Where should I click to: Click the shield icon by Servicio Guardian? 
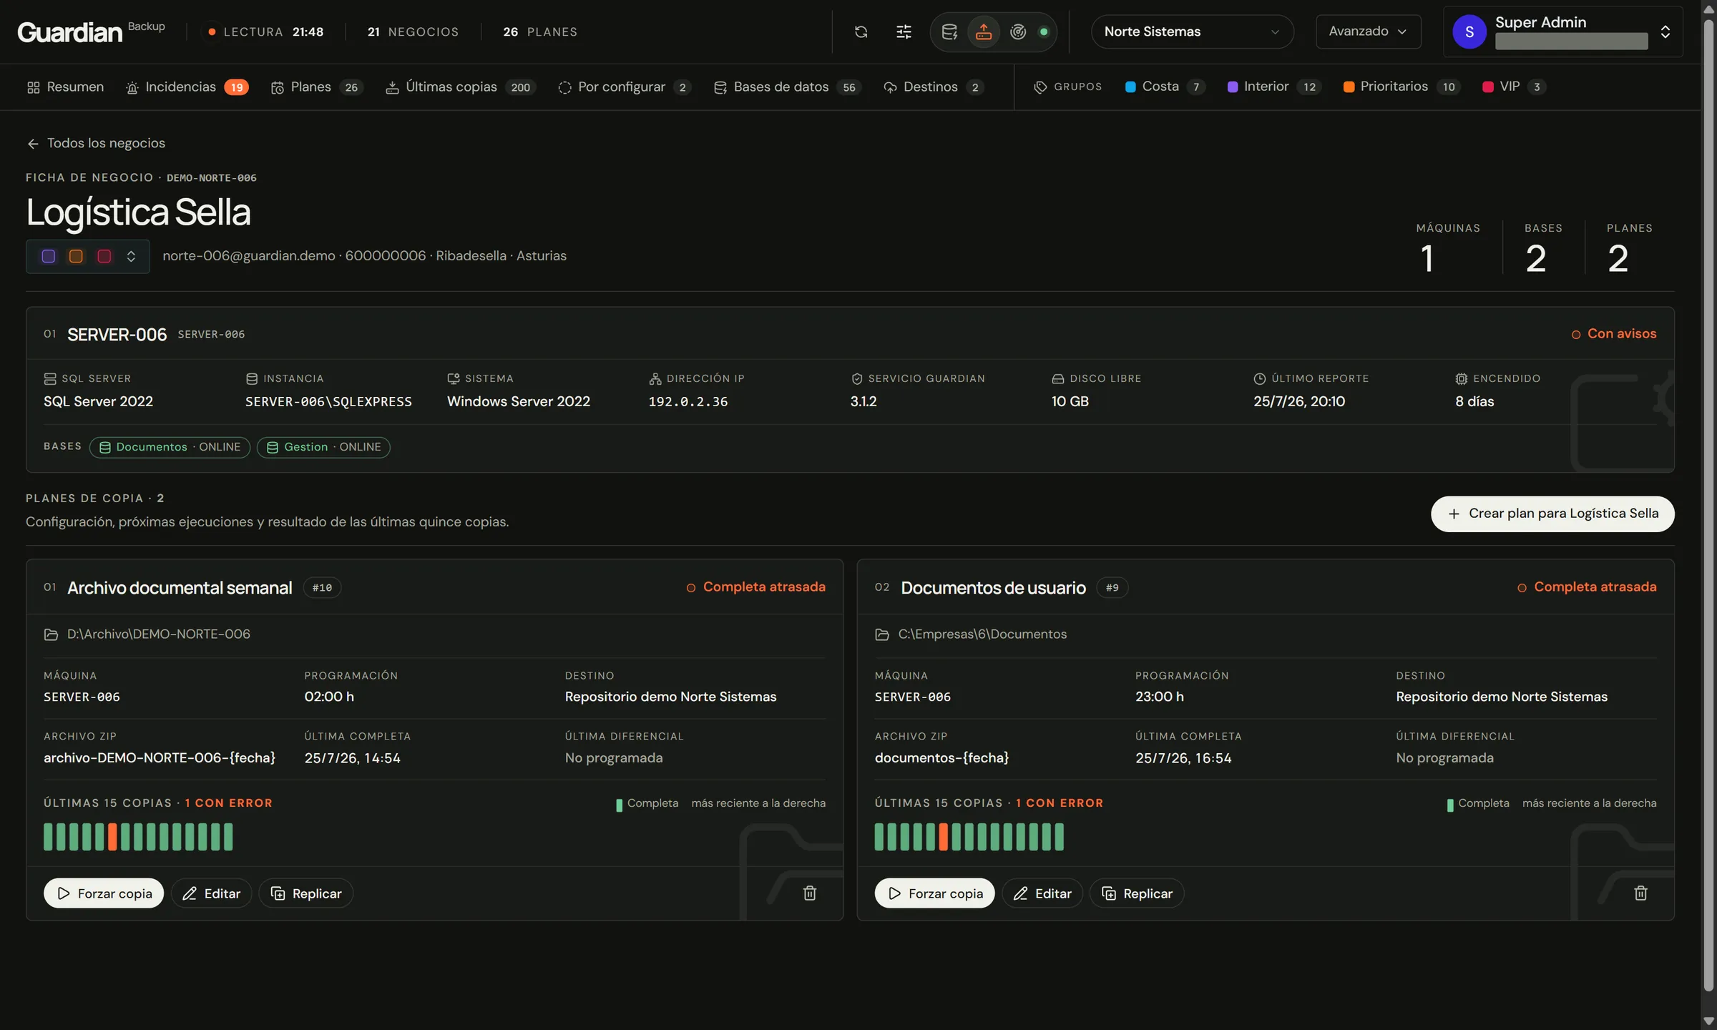click(856, 378)
